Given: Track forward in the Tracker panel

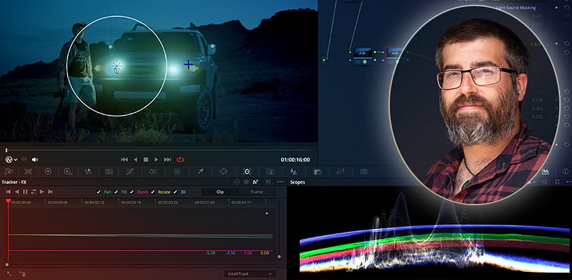Looking at the screenshot, I should click(42, 192).
